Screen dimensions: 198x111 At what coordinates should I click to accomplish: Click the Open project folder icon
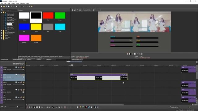tap(4, 6)
